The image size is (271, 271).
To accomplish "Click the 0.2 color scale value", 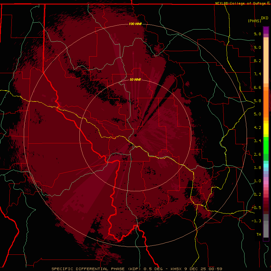I will 257,195.
